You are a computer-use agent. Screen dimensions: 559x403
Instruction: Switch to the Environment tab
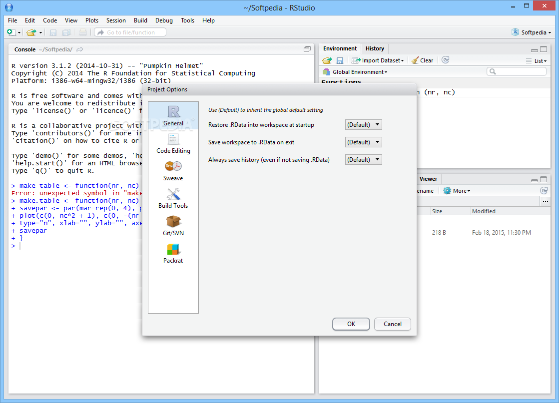tap(340, 48)
